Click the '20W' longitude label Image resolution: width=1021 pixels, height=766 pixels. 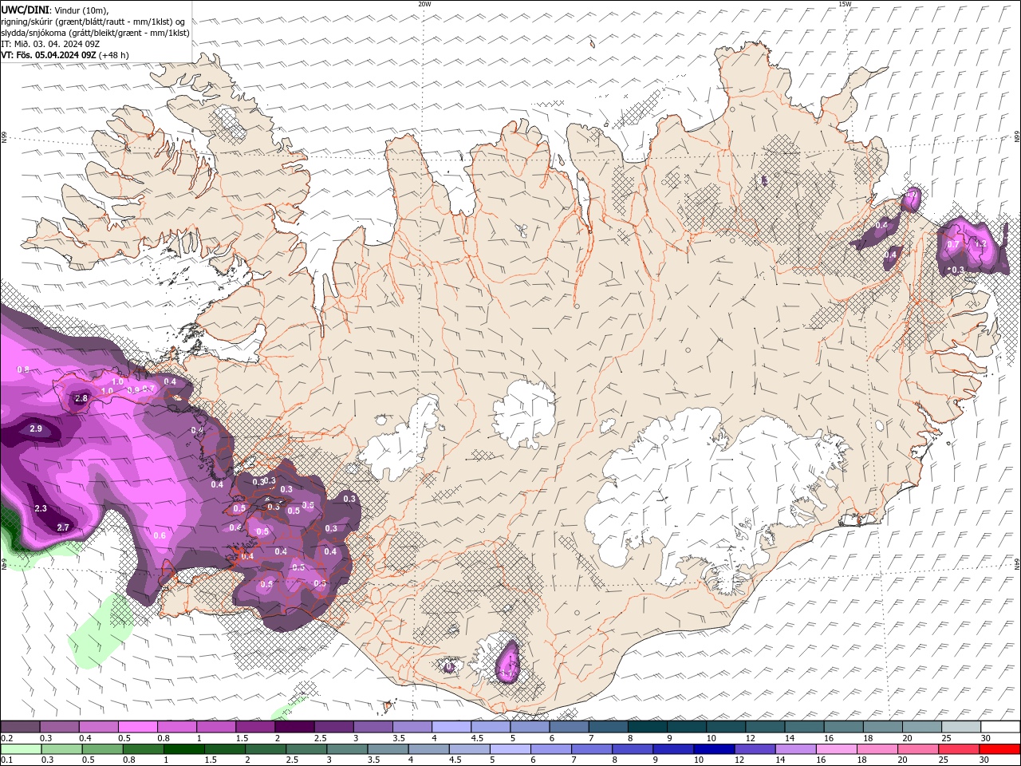click(x=424, y=4)
